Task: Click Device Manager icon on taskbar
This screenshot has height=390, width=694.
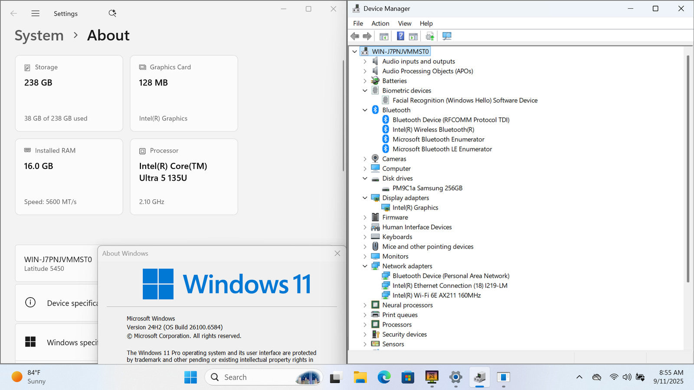Action: pos(479,377)
